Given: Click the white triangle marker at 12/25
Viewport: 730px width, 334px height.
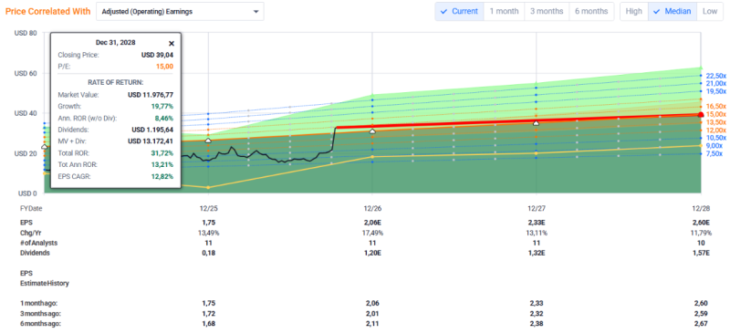Looking at the screenshot, I should coord(208,140).
